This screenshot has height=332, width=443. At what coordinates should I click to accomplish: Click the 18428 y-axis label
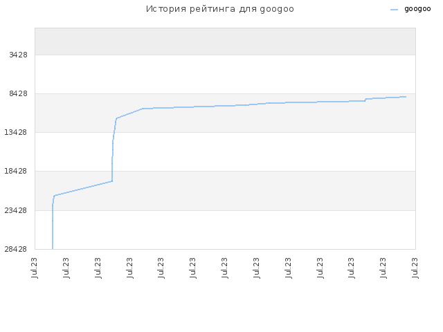coord(16,171)
